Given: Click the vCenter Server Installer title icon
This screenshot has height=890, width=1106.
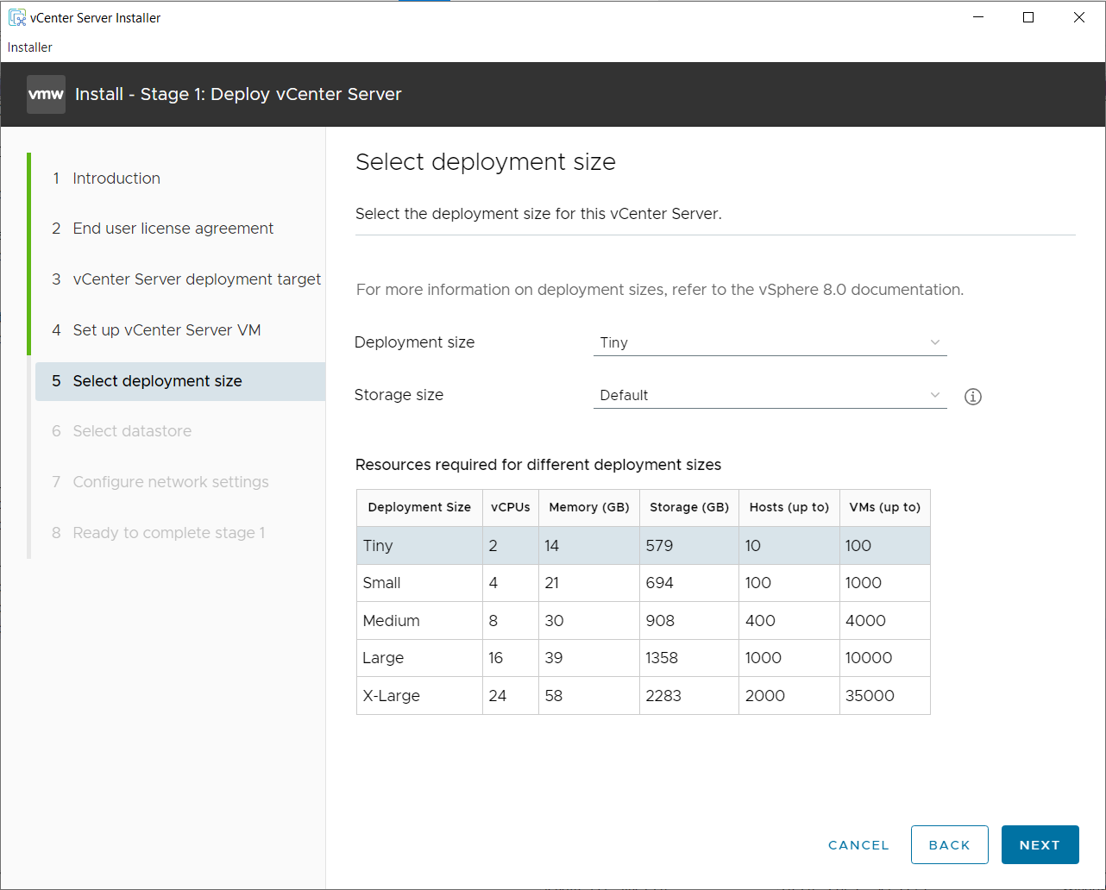Looking at the screenshot, I should (16, 17).
